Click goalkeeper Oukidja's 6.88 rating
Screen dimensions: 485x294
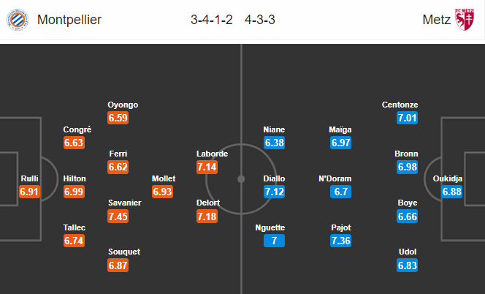tap(451, 192)
